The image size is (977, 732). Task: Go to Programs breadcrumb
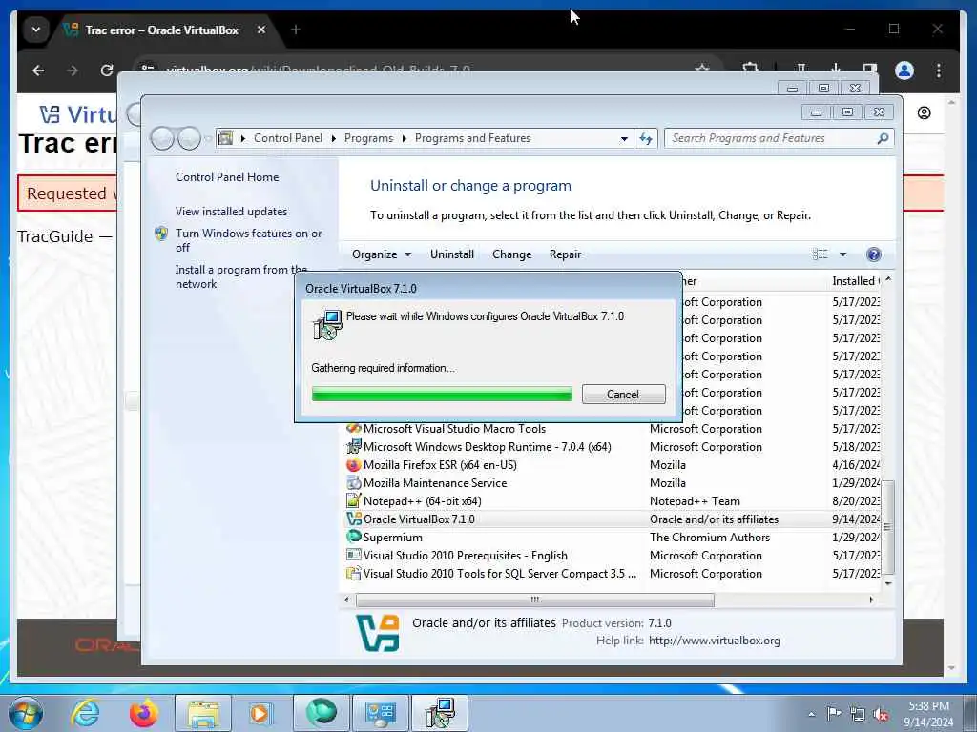point(368,138)
